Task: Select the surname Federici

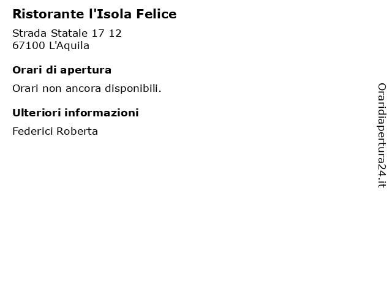Action: click(32, 131)
